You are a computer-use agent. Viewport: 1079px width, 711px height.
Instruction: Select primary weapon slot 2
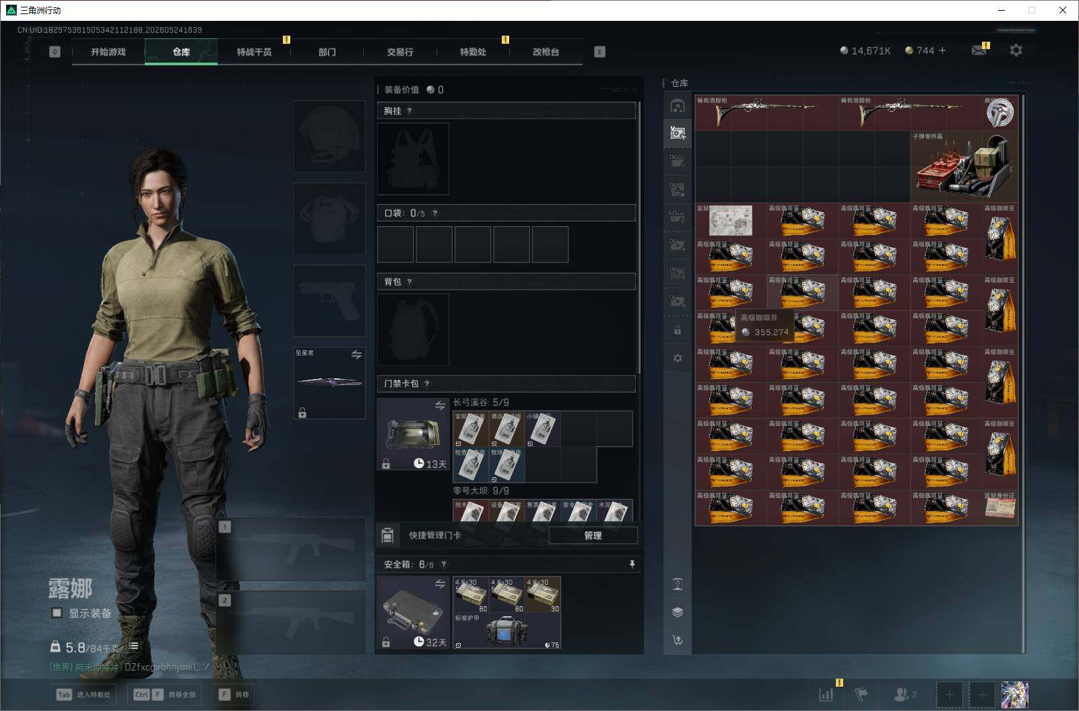coord(291,622)
